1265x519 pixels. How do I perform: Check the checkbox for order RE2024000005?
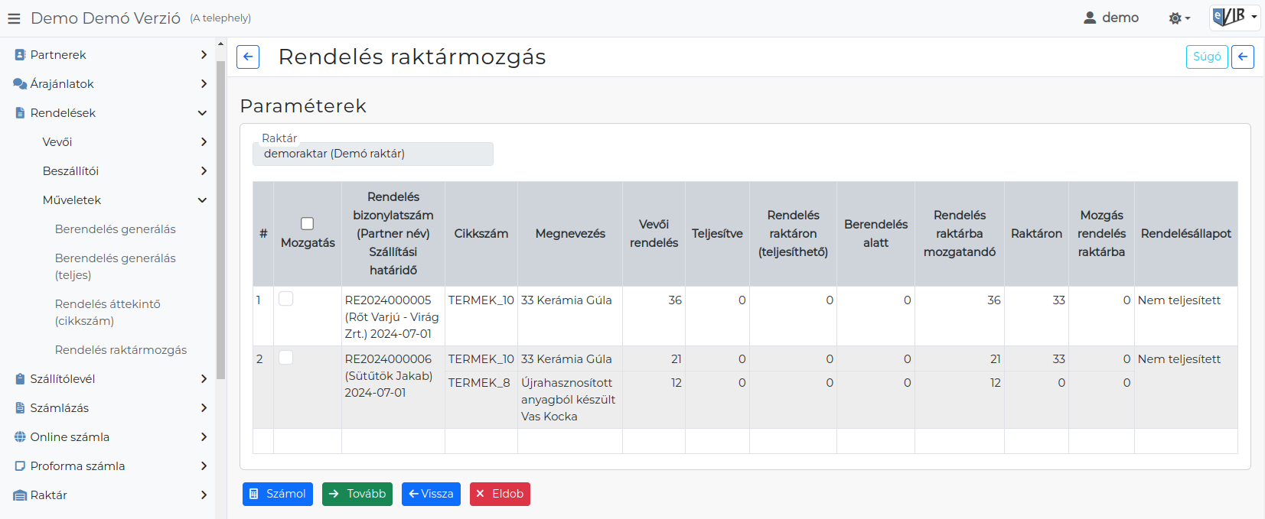click(x=286, y=299)
